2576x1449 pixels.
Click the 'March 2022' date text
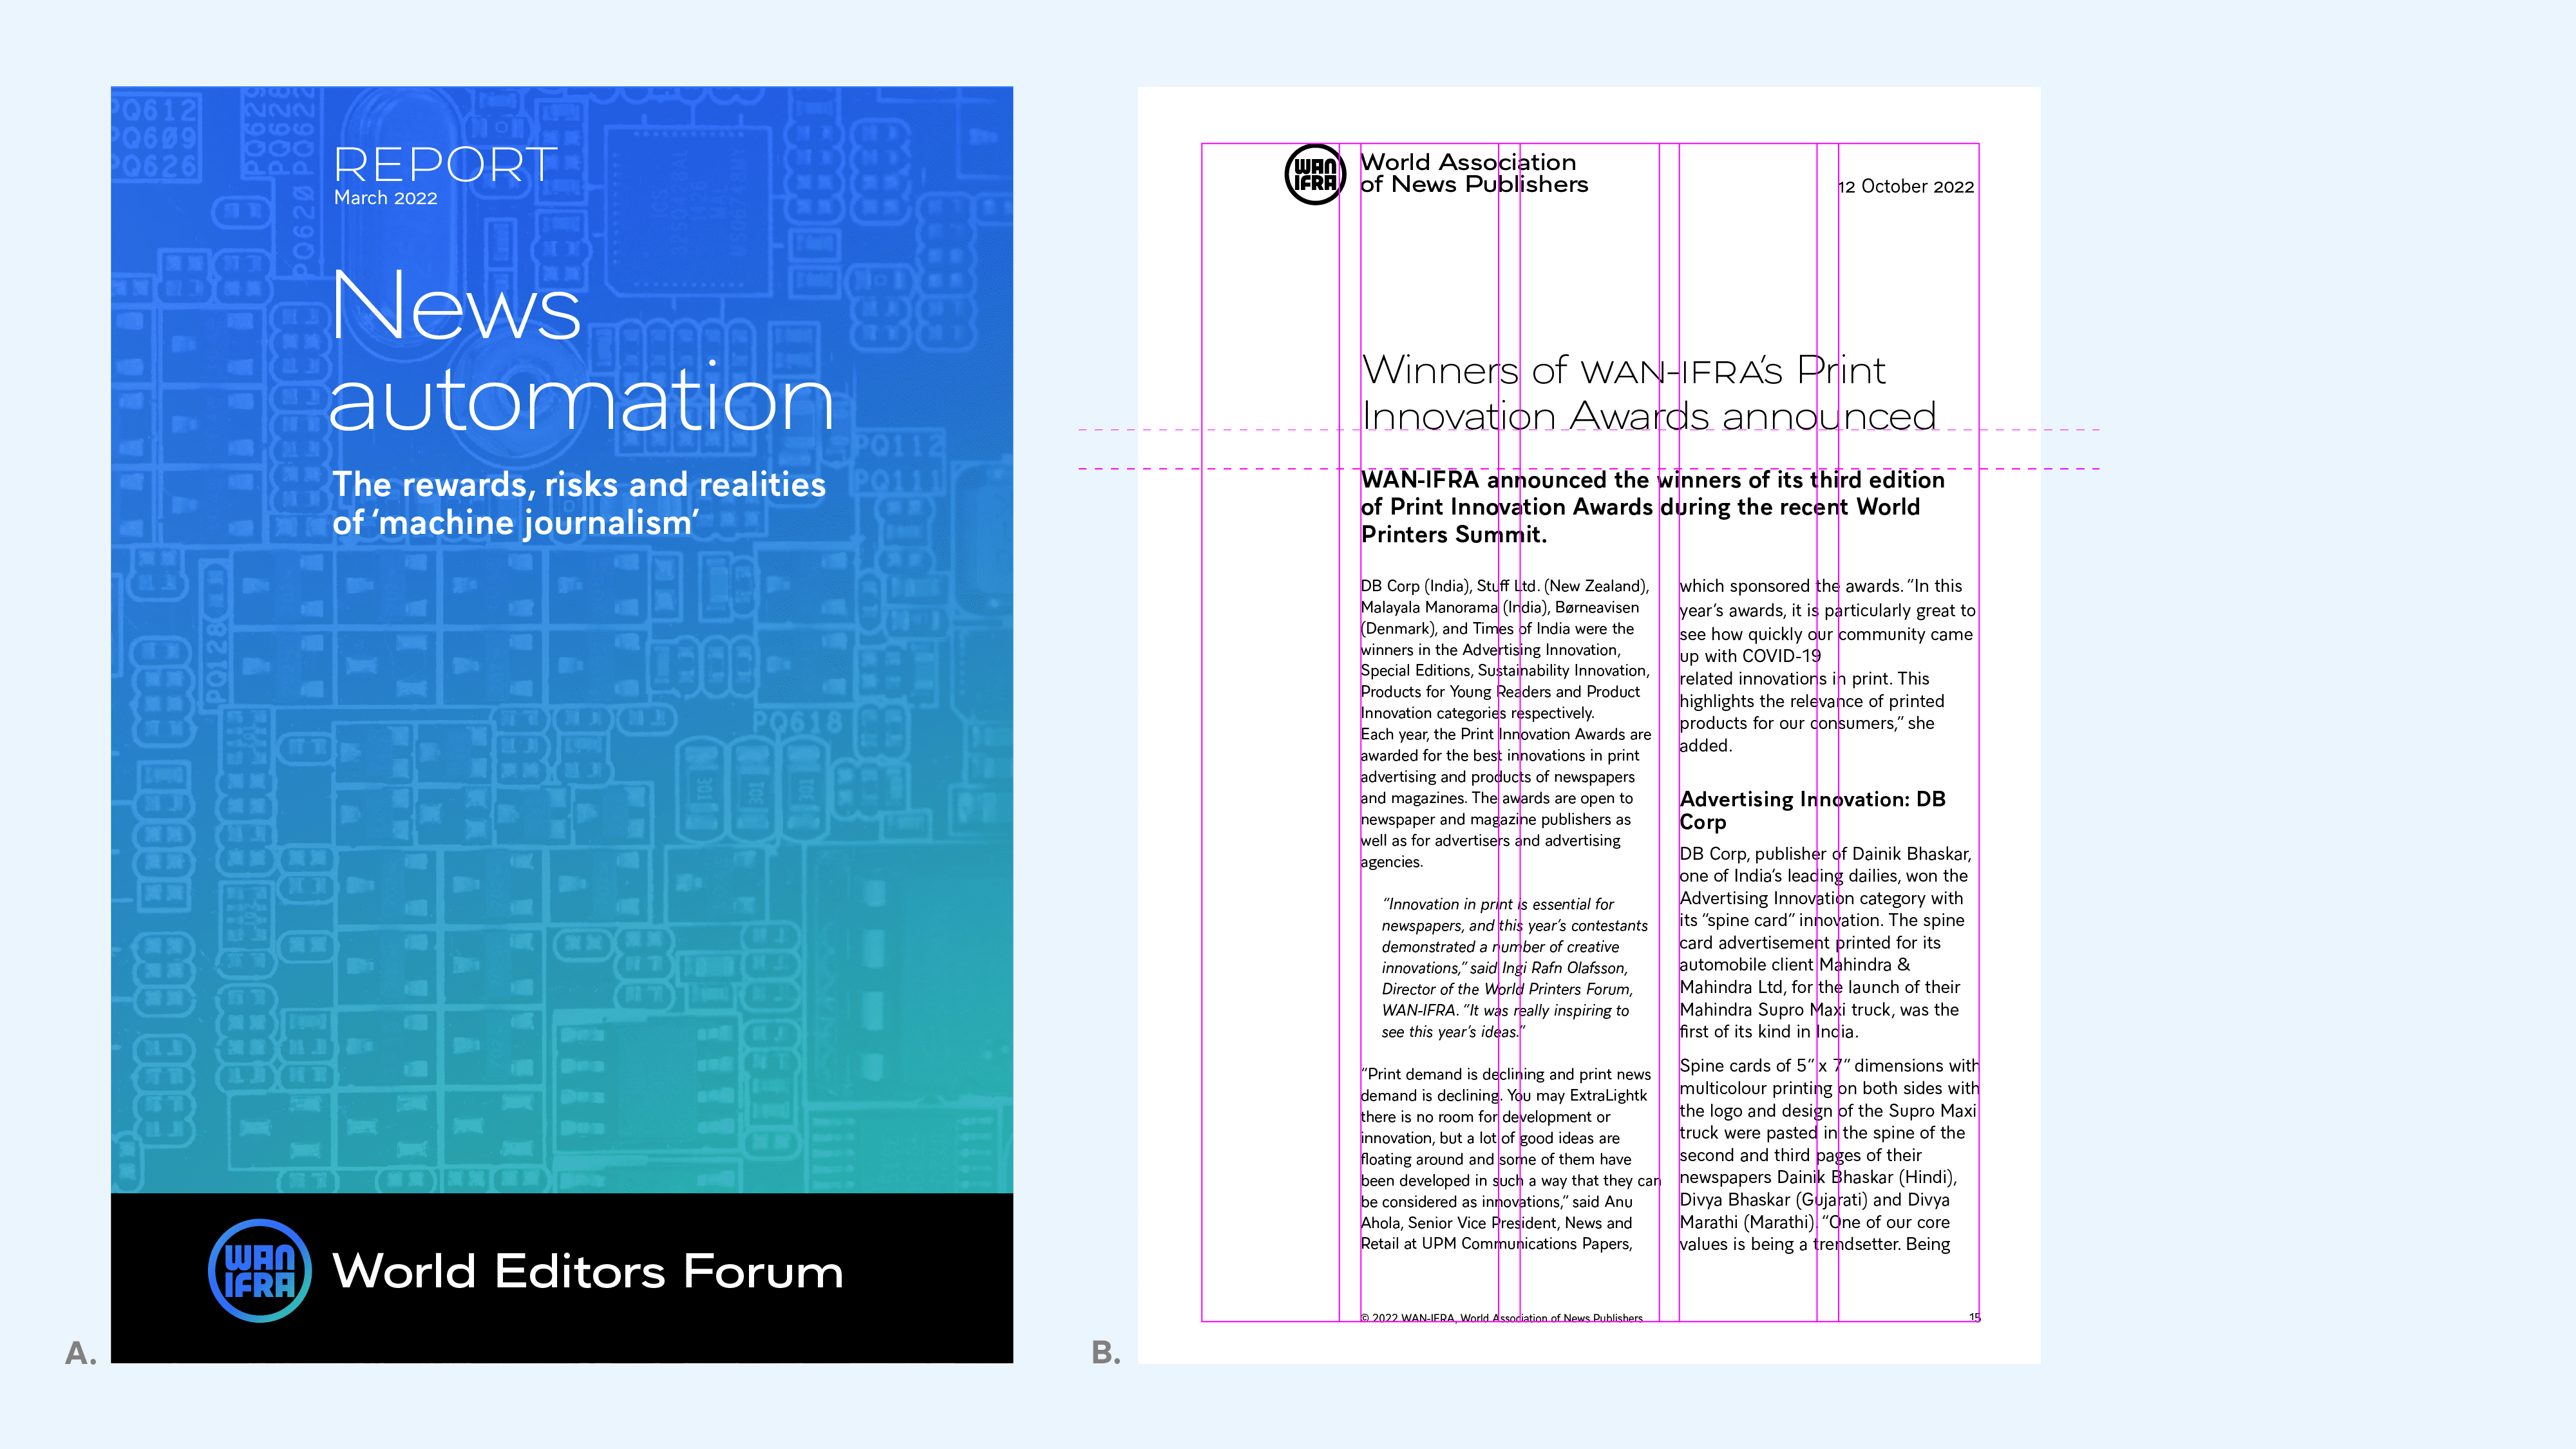386,198
